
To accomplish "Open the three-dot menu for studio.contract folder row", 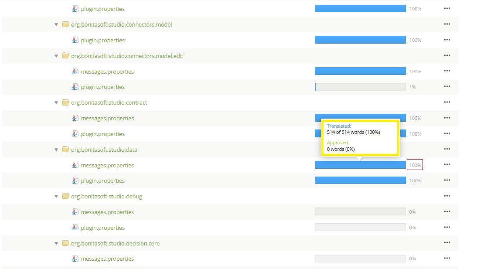I will pos(447,102).
